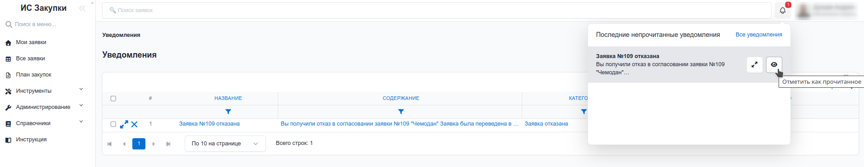Image resolution: width=864 pixels, height=167 pixels.
Task: Expand the Инструменты submenu chevron
Action: pyautogui.click(x=81, y=89)
